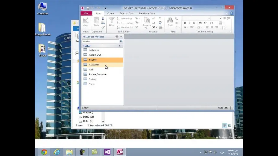278x156 pixels.
Task: Click Remove Sort in the ribbon
Action: pos(125,28)
